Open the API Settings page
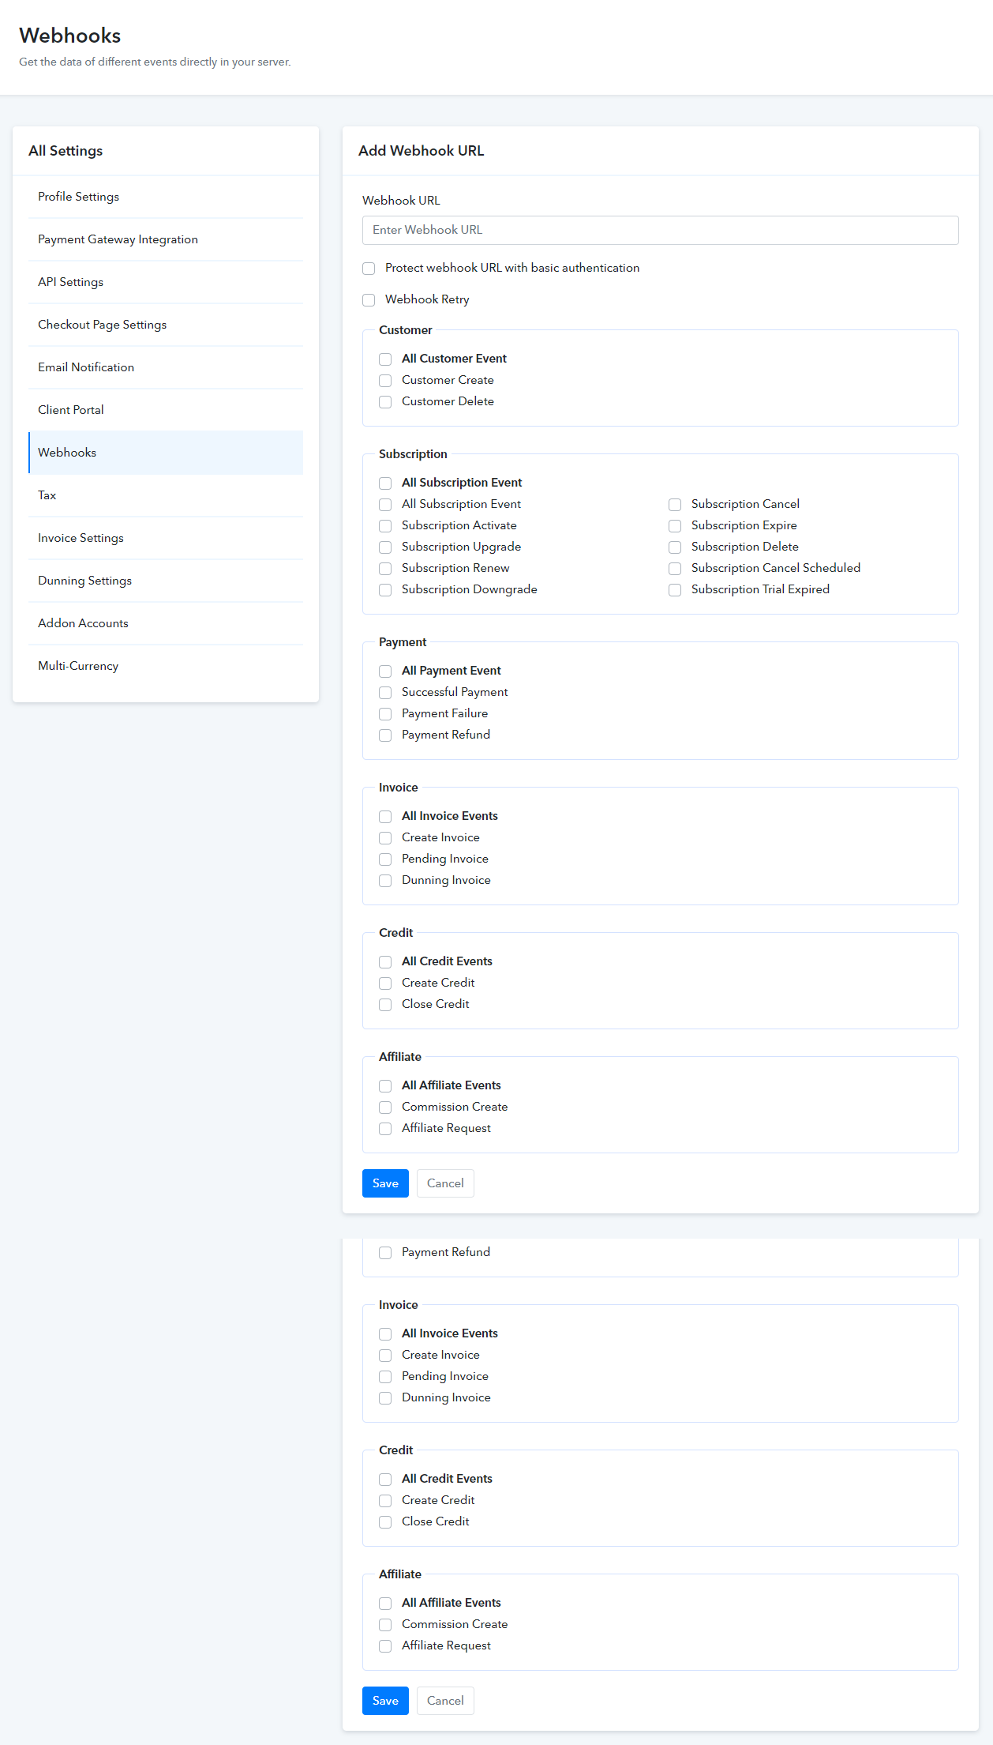993x1745 pixels. tap(70, 282)
